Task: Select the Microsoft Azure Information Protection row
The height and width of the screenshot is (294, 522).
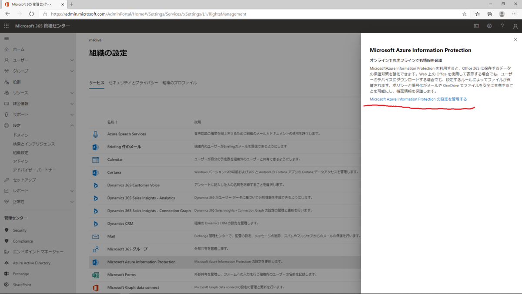Action: click(x=225, y=262)
